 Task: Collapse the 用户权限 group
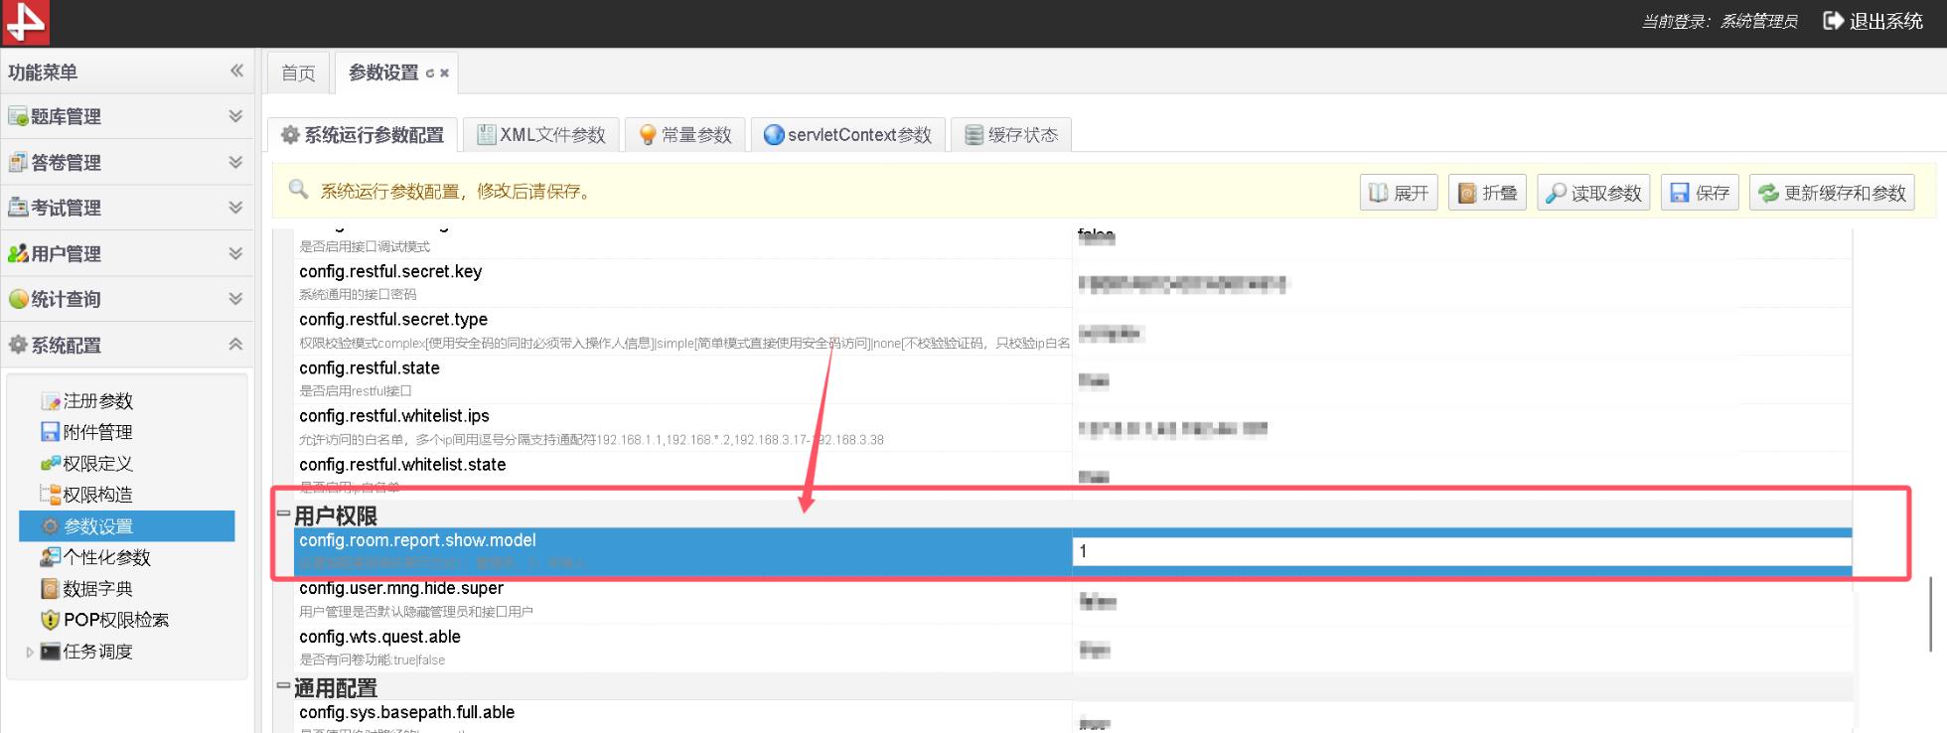pos(283,513)
